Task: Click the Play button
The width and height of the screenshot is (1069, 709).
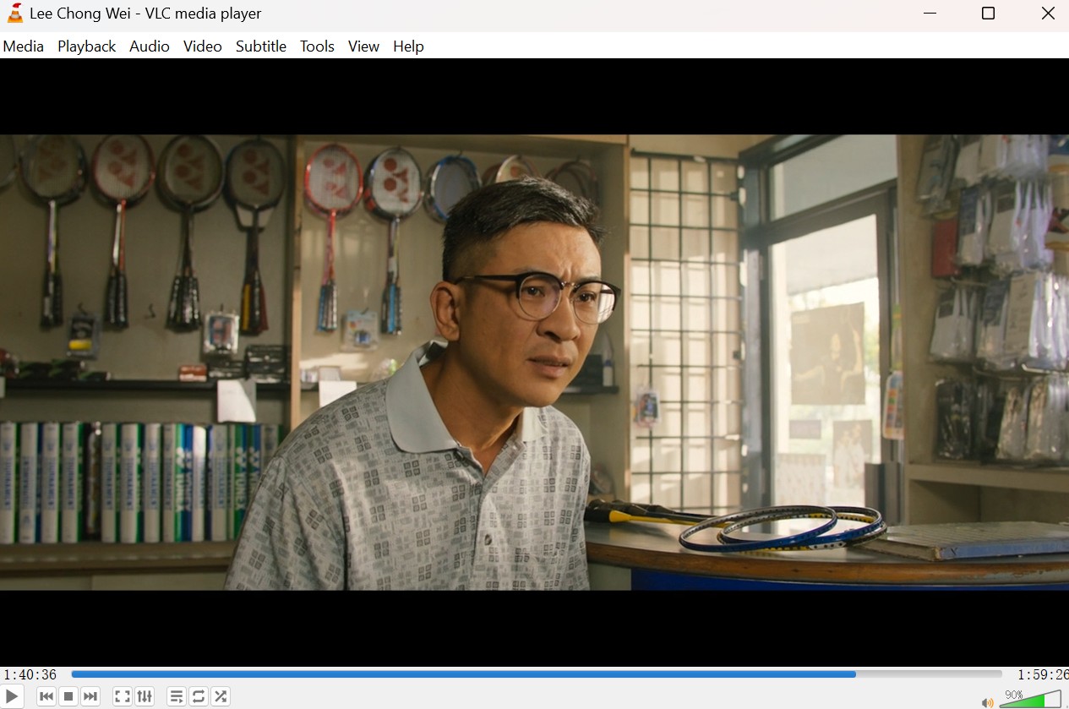Action: 12,696
